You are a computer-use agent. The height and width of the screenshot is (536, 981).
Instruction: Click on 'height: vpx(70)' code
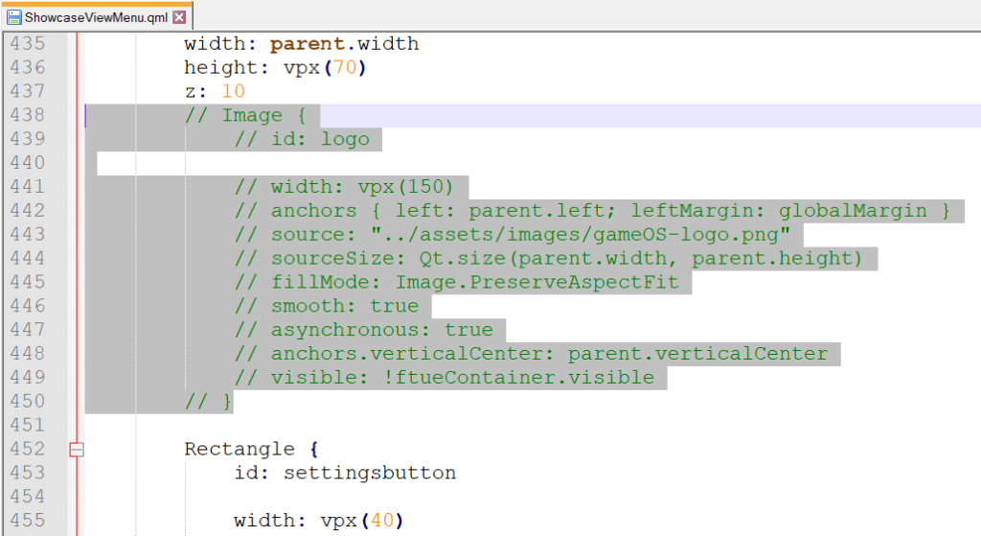(275, 68)
